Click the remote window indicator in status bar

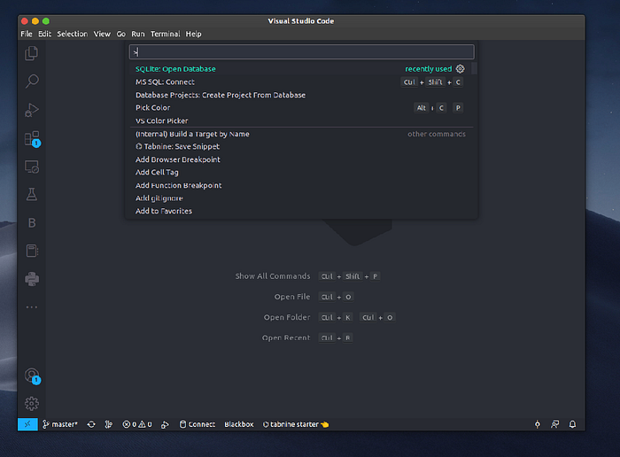pyautogui.click(x=27, y=424)
